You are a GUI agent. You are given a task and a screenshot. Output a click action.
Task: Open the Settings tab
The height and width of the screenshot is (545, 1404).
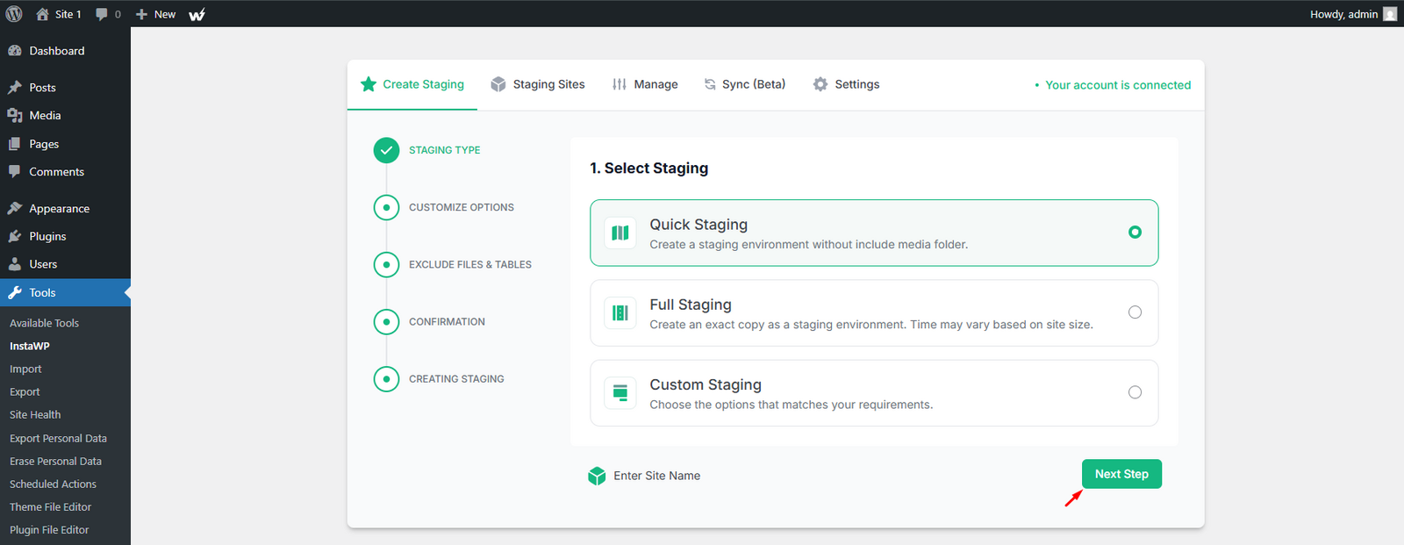pos(847,84)
